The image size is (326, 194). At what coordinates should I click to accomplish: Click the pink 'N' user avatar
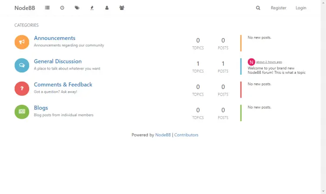251,62
